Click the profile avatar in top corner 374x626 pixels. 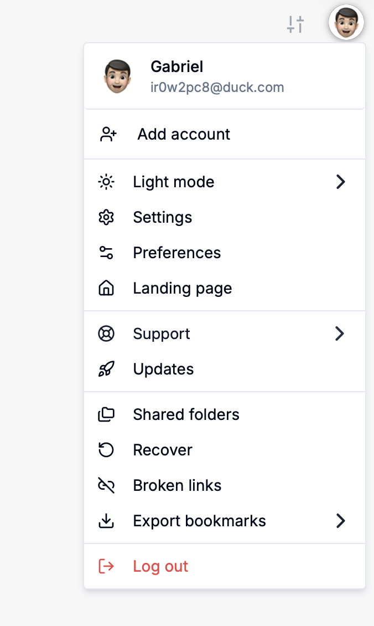[x=346, y=22]
